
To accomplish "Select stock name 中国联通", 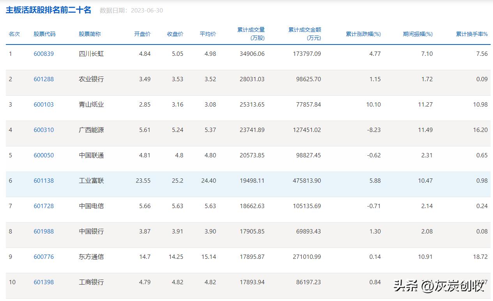I will point(91,155).
